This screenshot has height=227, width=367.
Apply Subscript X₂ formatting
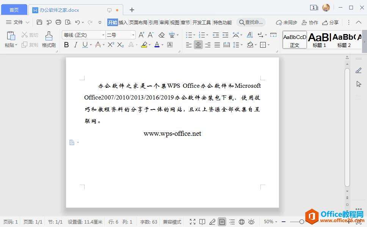pyautogui.click(x=120, y=45)
